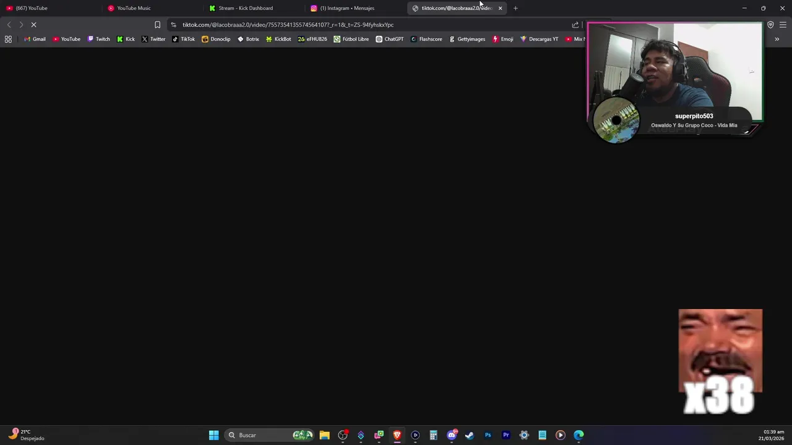This screenshot has width=792, height=445.
Task: Open a new browser tab
Action: coord(515,8)
